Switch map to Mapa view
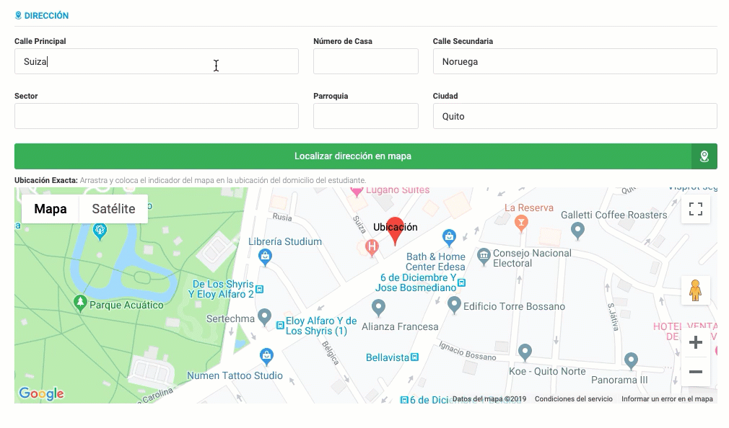Image resolution: width=729 pixels, height=428 pixels. [51, 209]
